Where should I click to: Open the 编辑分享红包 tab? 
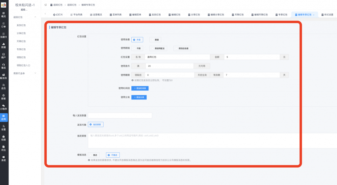[x=216, y=14]
